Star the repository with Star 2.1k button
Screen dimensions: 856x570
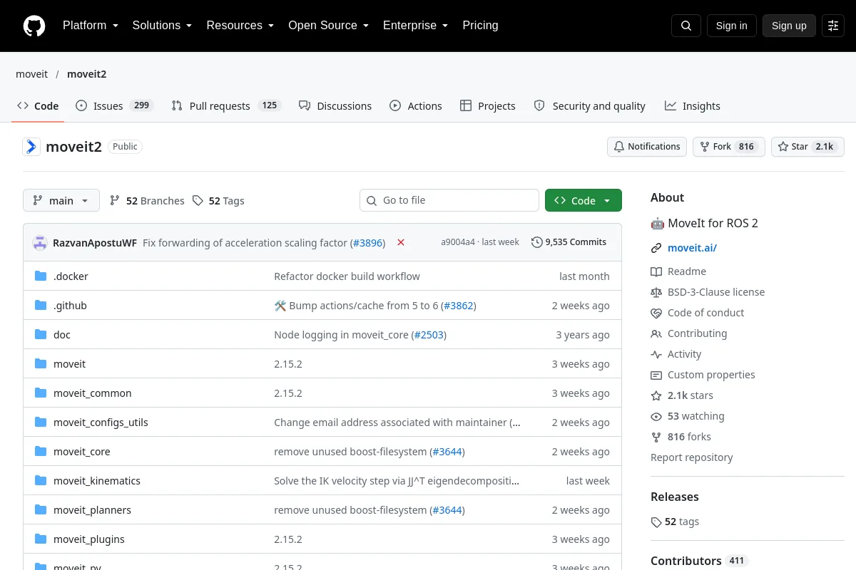pos(807,147)
